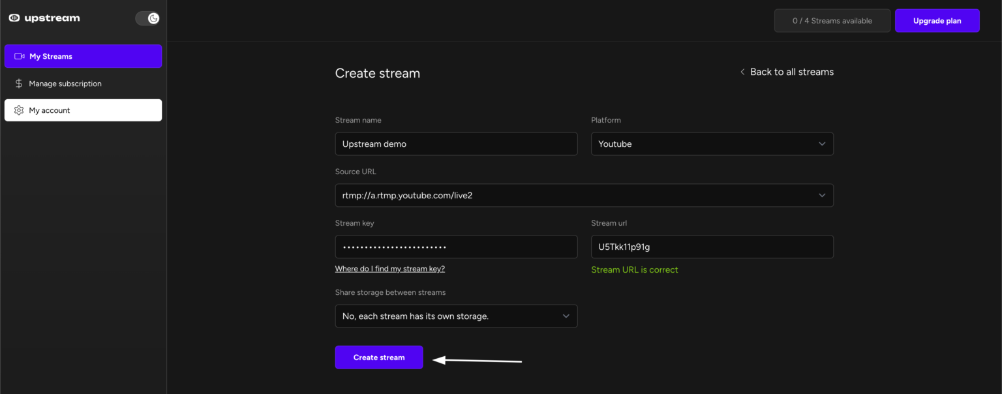Click the Manage subscription dollar icon
Screen dimensions: 1002x394
[x=19, y=83]
